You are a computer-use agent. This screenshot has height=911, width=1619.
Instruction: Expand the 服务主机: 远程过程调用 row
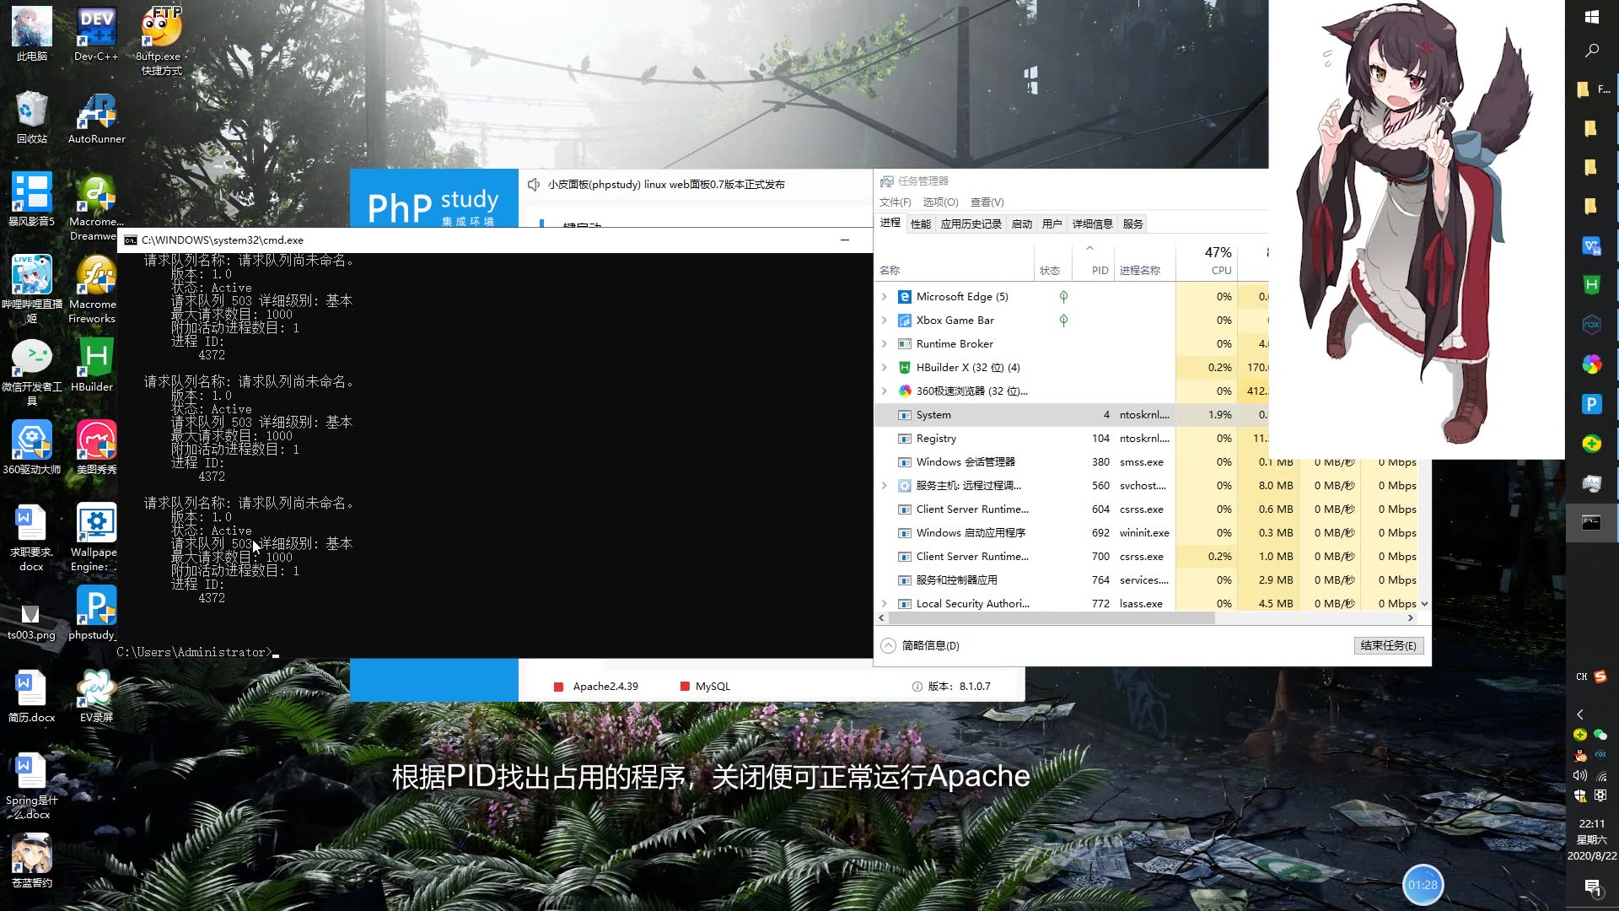[884, 486]
